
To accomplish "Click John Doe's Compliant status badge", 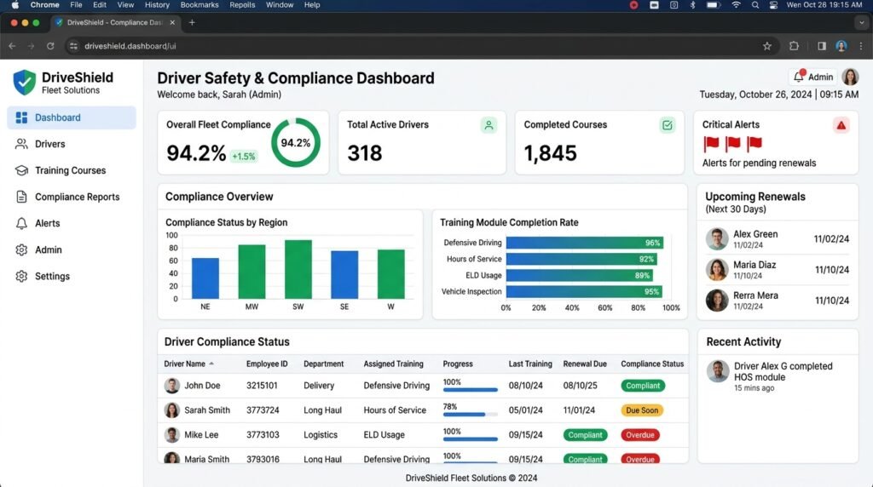I will click(643, 386).
